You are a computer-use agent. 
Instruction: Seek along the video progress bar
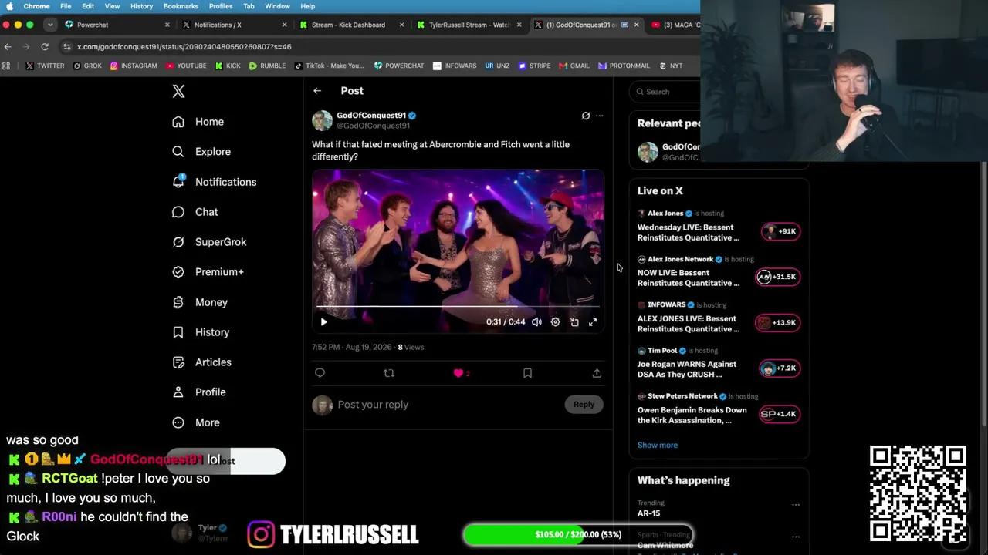coord(458,307)
